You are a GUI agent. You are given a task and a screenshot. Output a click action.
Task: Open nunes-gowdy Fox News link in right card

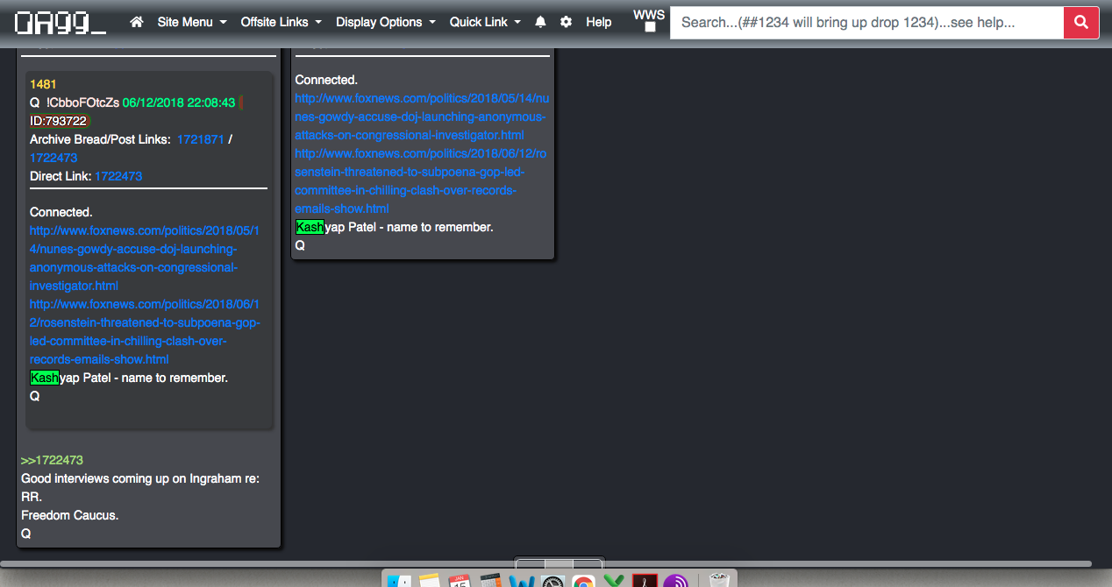[x=422, y=117]
